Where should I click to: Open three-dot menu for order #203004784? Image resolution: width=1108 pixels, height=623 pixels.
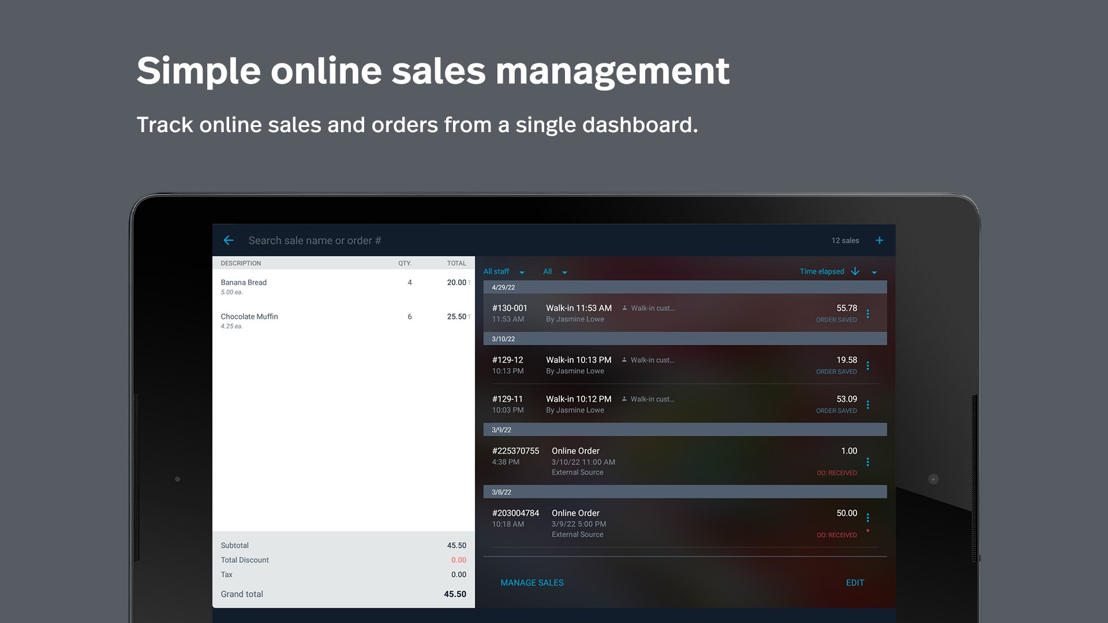[x=867, y=517]
